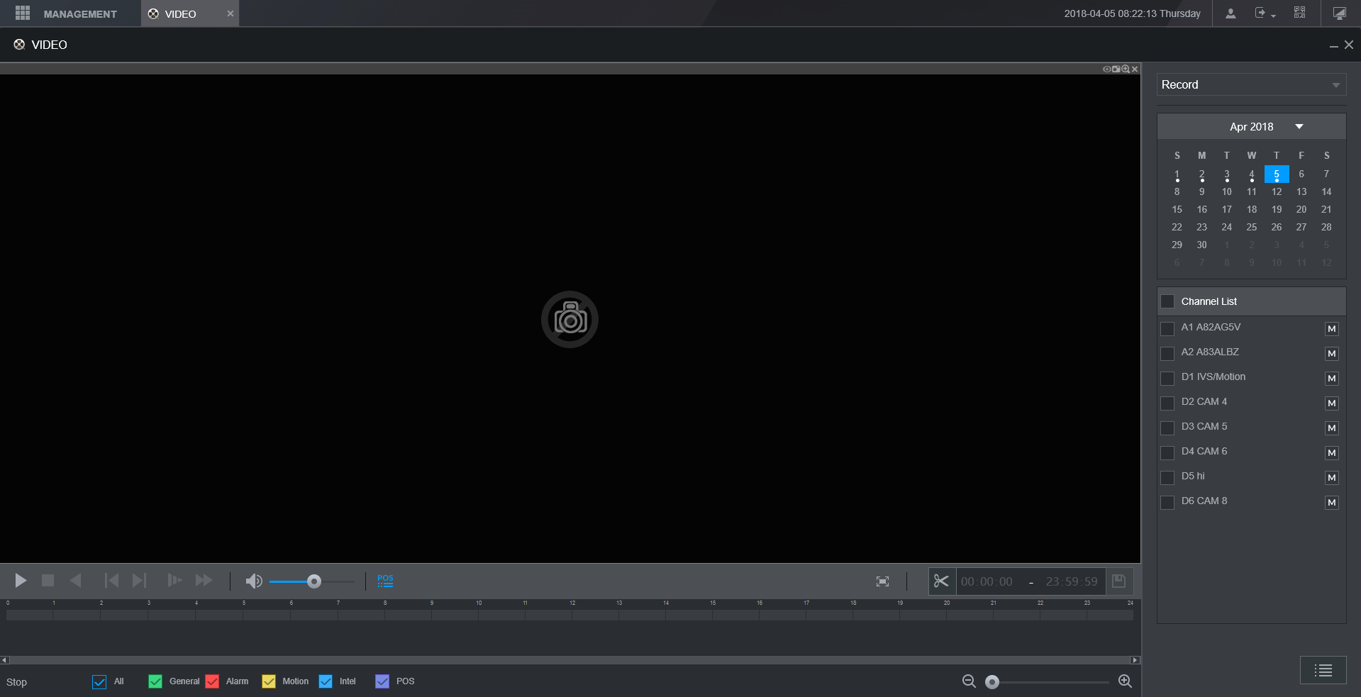Uncheck the Motion record type filter
Image resolution: width=1361 pixels, height=697 pixels.
coord(269,681)
